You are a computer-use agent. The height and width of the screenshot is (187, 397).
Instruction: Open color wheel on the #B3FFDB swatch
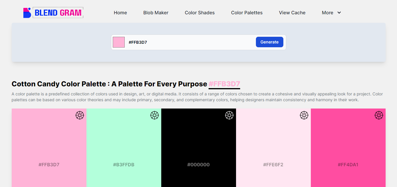click(155, 115)
